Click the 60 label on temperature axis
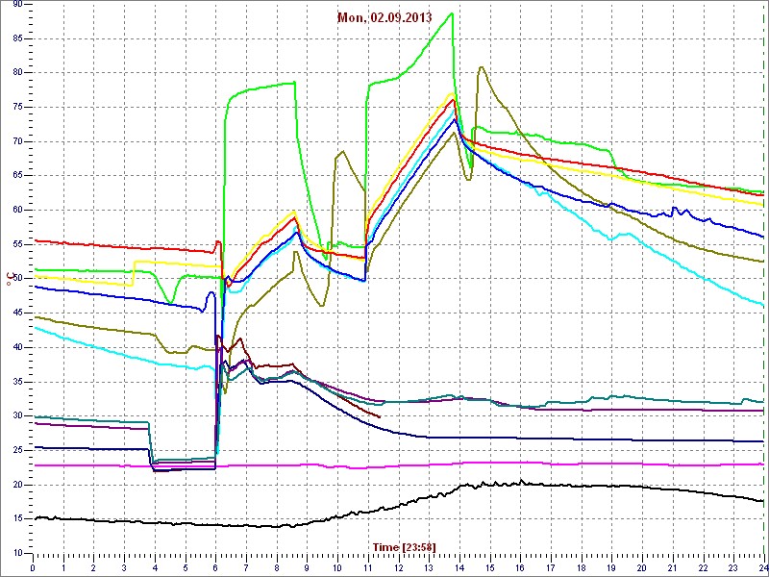Image resolution: width=769 pixels, height=577 pixels. click(x=16, y=211)
